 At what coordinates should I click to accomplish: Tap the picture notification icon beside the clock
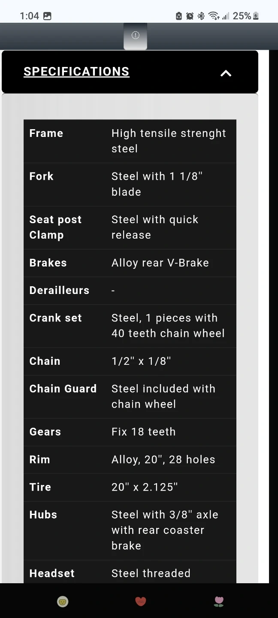(x=47, y=16)
